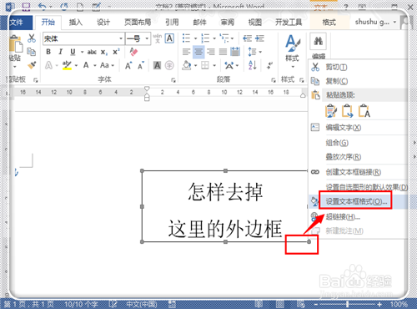Click the Sort A-Z icon
Screen dimensions: 417x309
[x=252, y=65]
